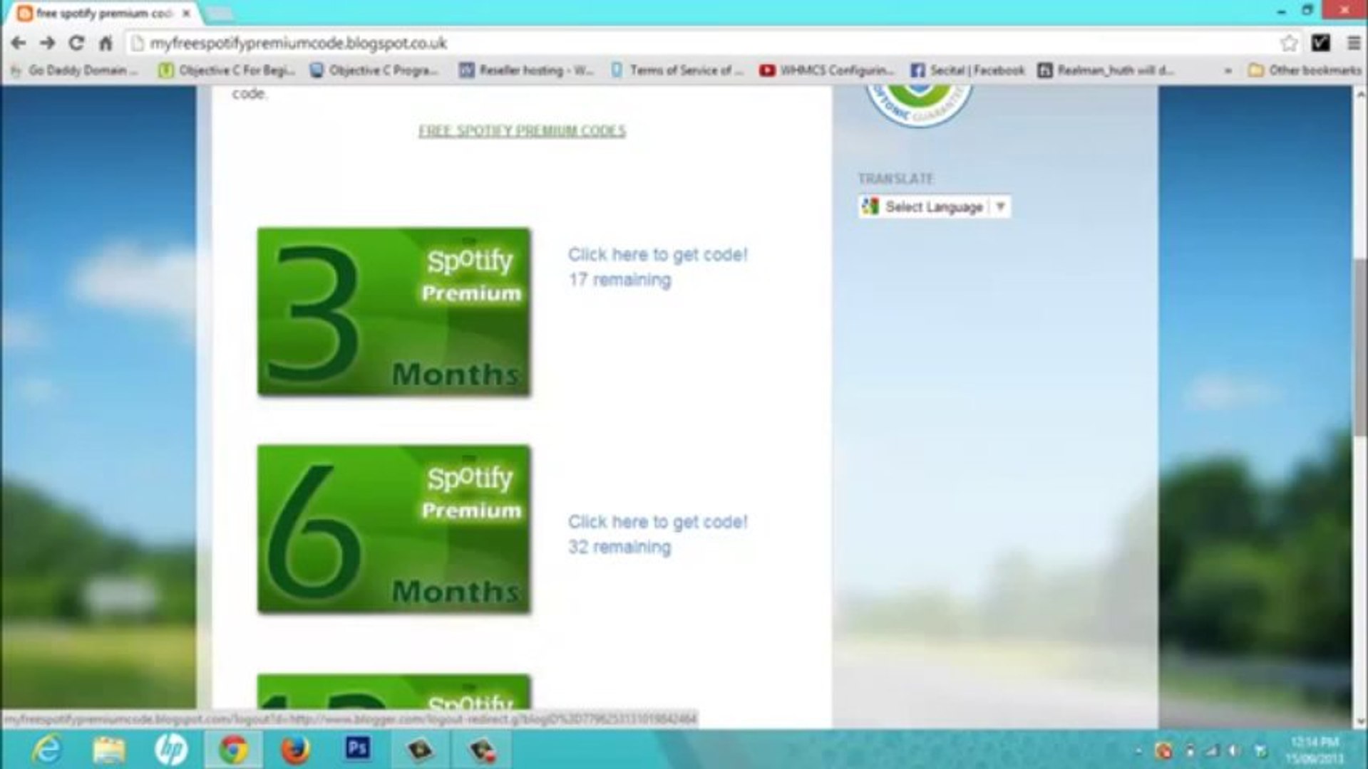
Task: Click the '32 remaining' text
Action: tap(619, 548)
